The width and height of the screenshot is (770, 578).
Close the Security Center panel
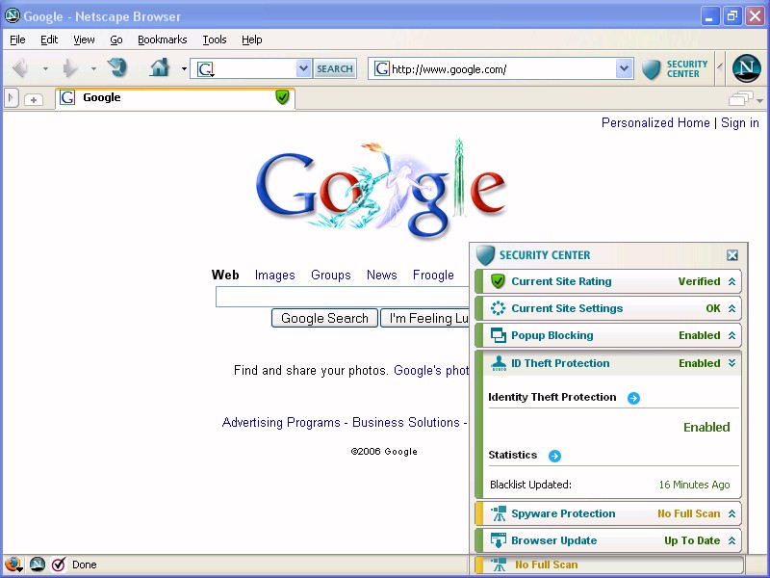pyautogui.click(x=732, y=255)
